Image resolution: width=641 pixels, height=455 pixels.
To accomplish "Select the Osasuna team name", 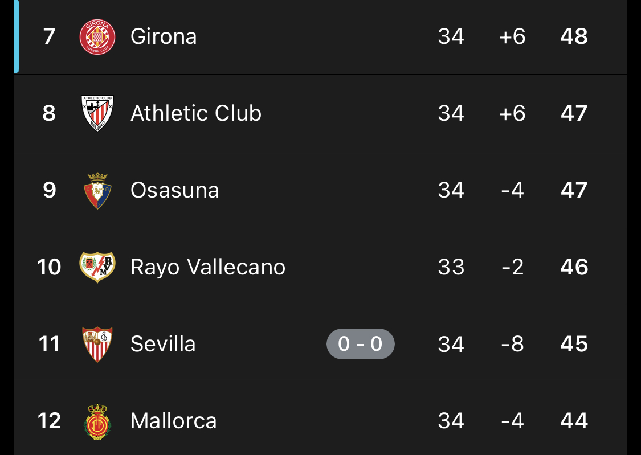I will [174, 190].
